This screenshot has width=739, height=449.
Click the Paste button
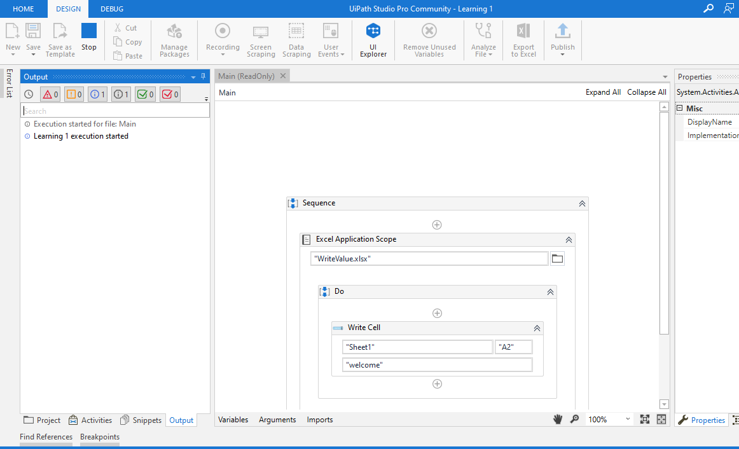point(127,55)
